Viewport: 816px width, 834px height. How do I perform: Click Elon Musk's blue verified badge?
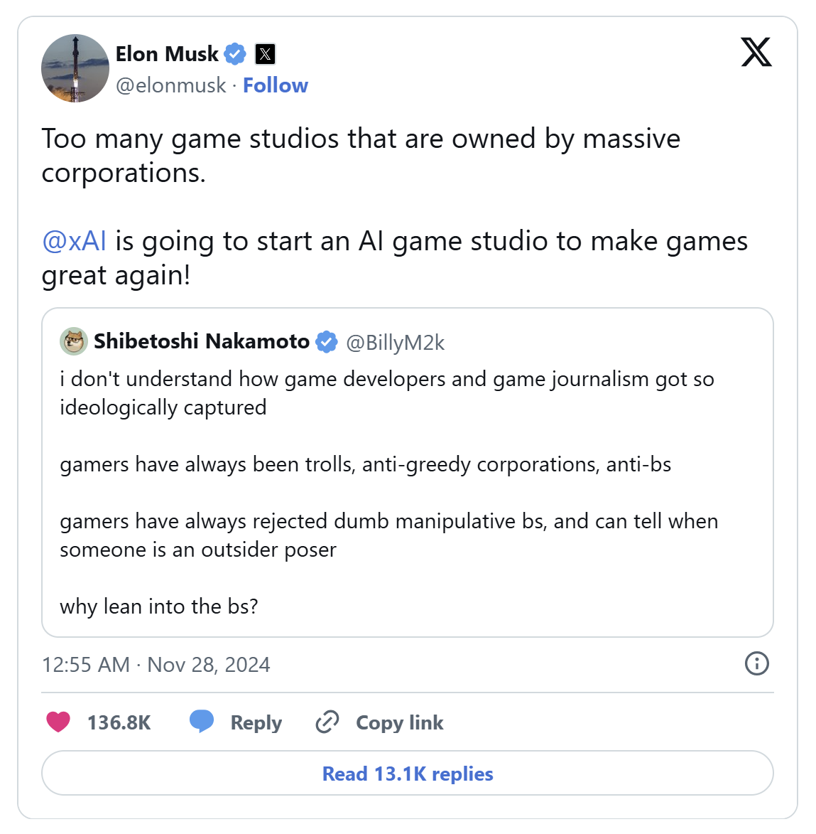[235, 53]
